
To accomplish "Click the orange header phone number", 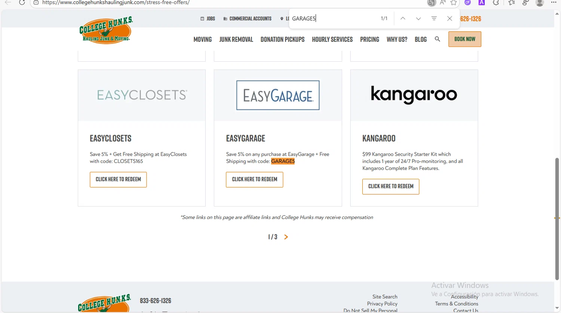I will click(470, 19).
